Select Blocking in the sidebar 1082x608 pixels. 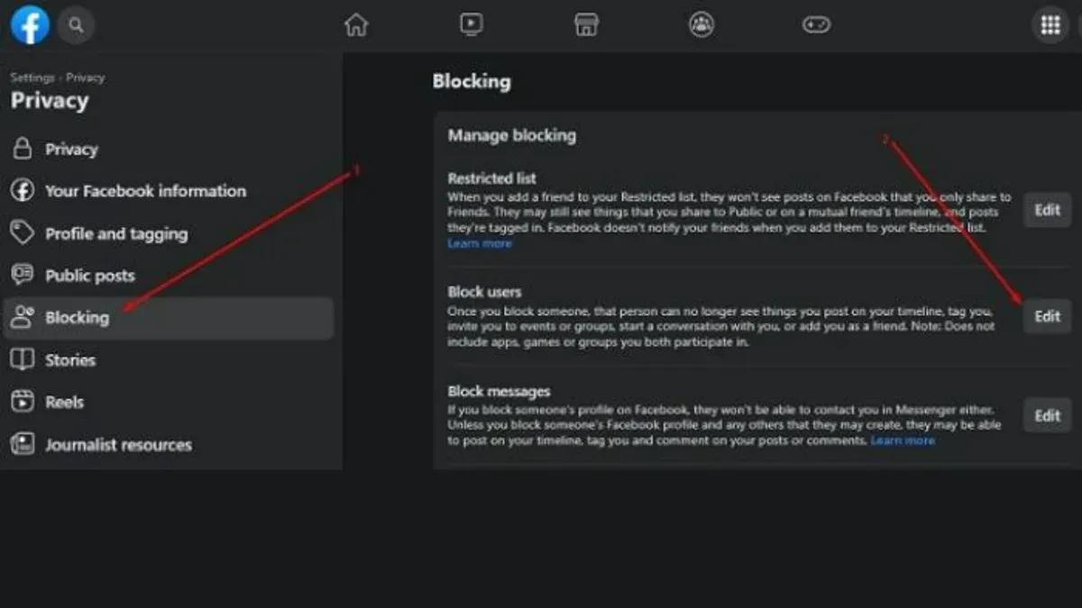(x=169, y=318)
